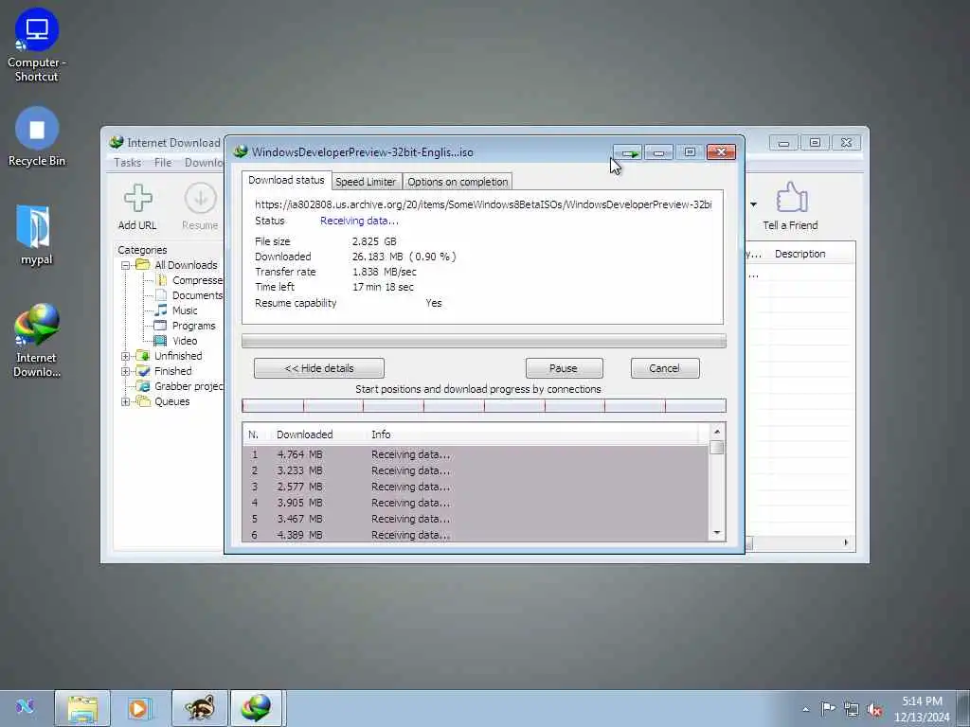Click the muted volume tray icon
Image resolution: width=970 pixels, height=727 pixels.
874,709
